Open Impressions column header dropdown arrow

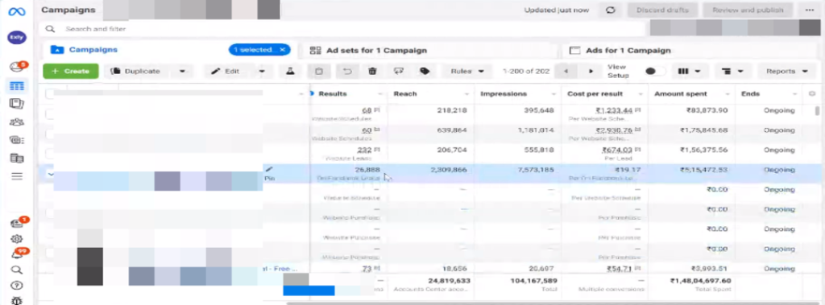[554, 94]
